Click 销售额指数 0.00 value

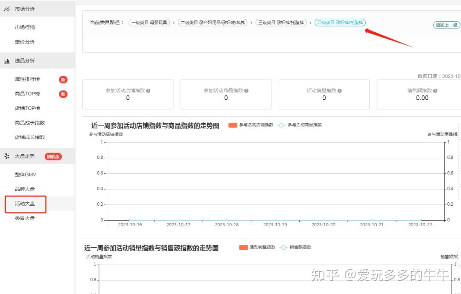pyautogui.click(x=422, y=98)
